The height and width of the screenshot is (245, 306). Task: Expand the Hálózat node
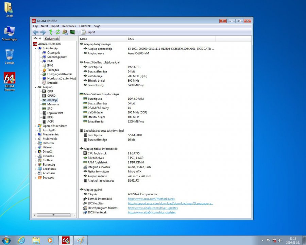coord(35,147)
